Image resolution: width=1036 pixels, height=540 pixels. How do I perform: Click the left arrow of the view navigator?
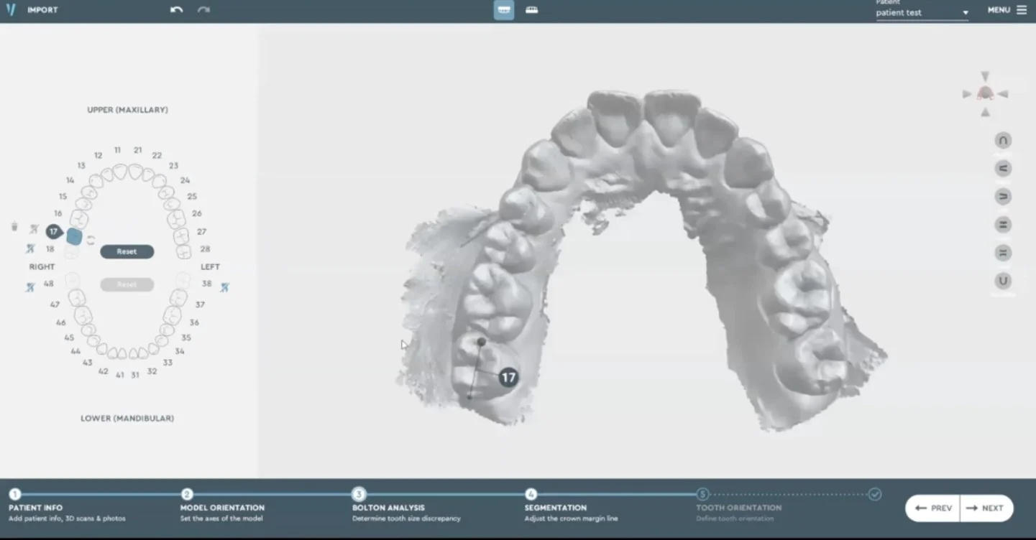click(967, 94)
